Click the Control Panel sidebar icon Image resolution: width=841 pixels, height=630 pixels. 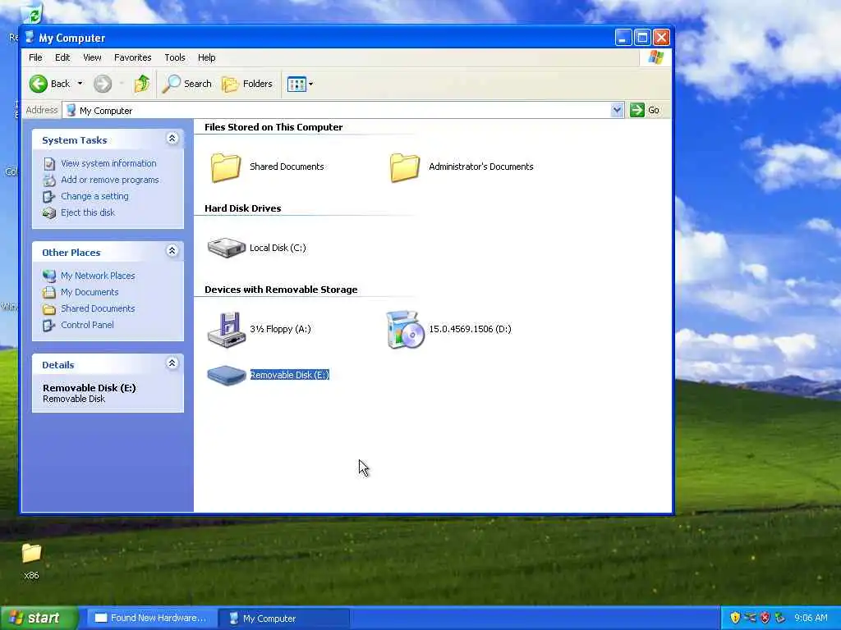[x=48, y=325]
